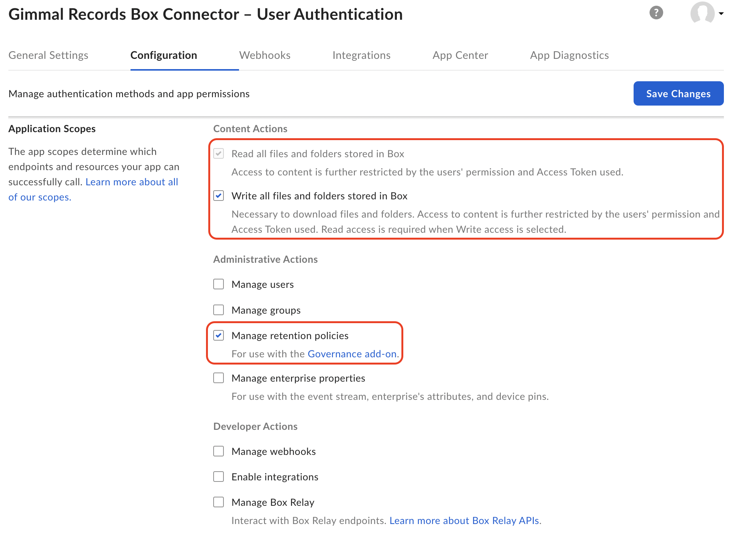
Task: Open Learn more about all scopes link
Action: 132,182
